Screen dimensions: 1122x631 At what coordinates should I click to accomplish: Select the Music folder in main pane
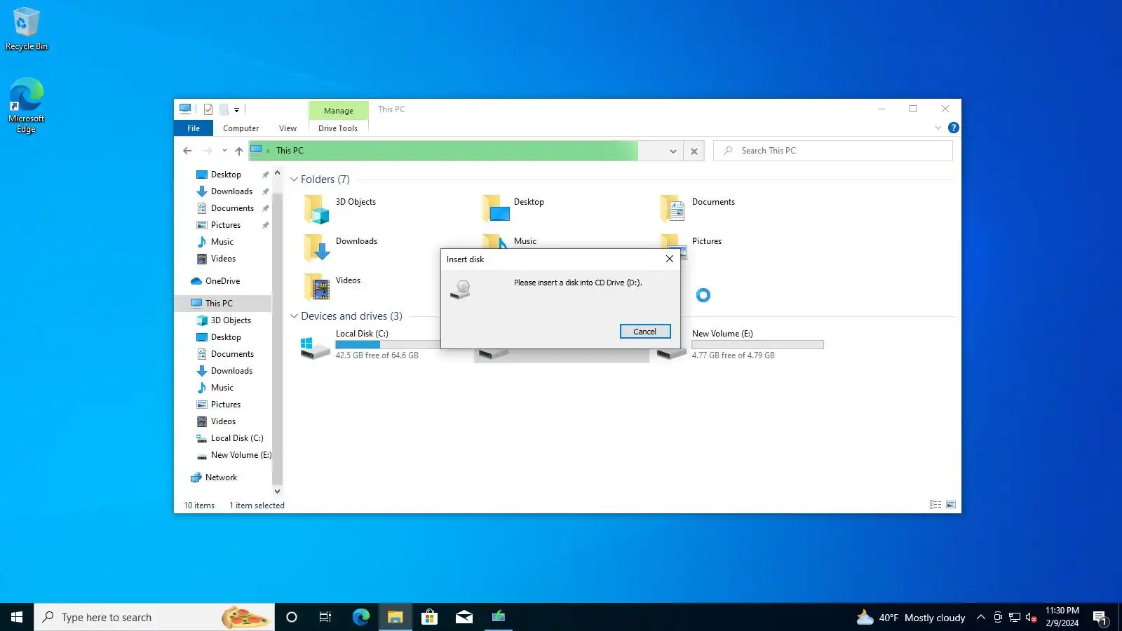pos(525,241)
